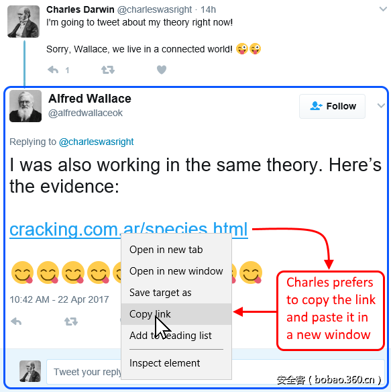Open Charles Darwin's profile photo
The height and width of the screenshot is (392, 391).
23,21
